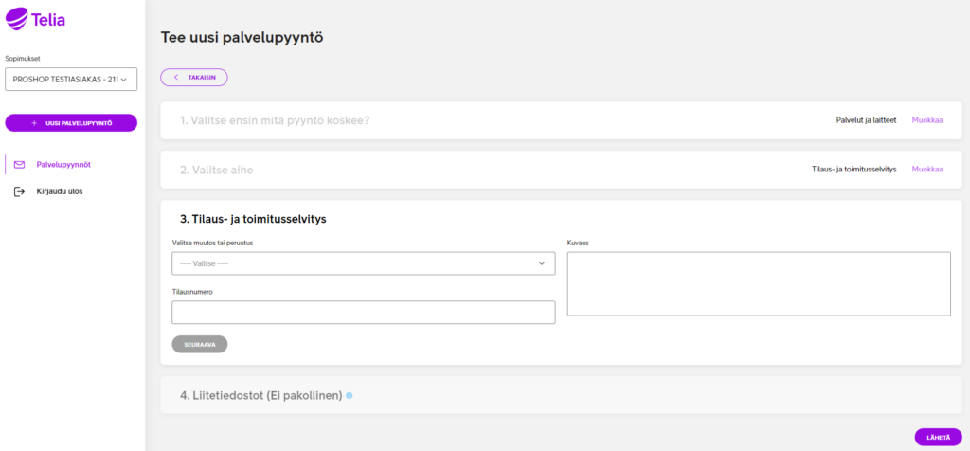Screen dimensions: 970x451
Task: Click the Tilausnumero input field
Action: pos(364,313)
